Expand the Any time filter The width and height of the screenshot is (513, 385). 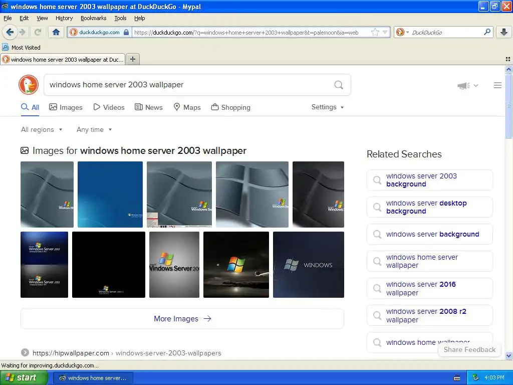click(x=94, y=130)
